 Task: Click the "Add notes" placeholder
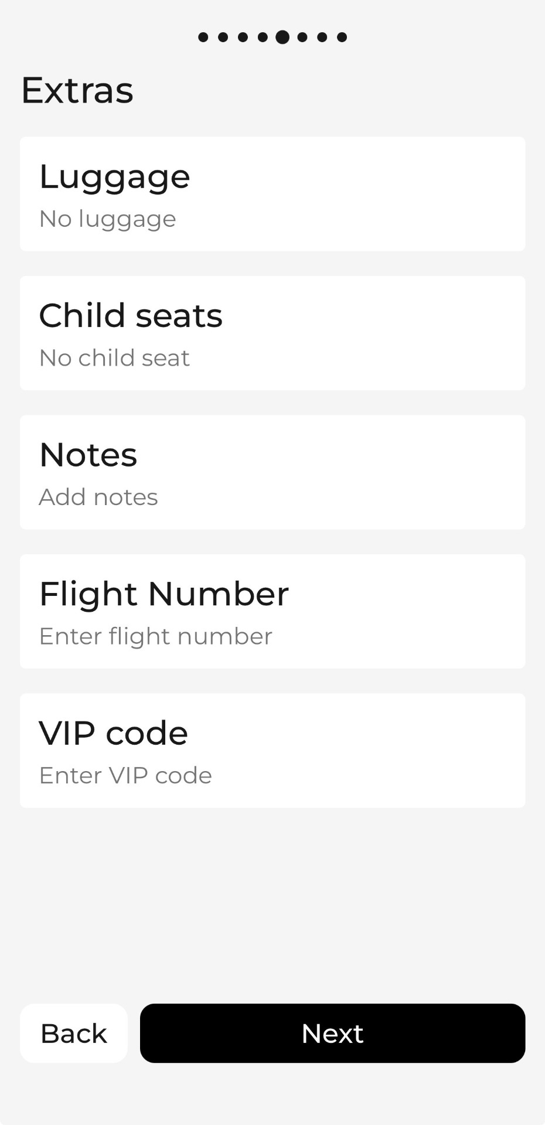point(98,497)
